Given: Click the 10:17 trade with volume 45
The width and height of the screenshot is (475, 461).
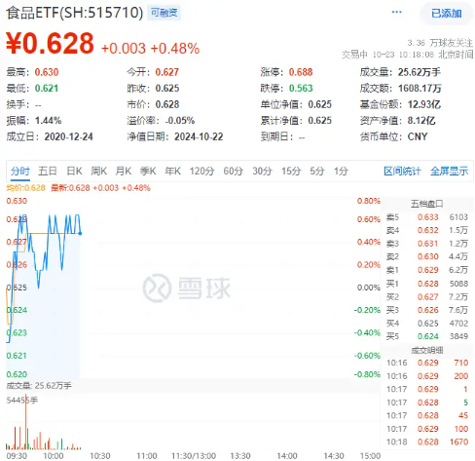Looking at the screenshot, I should pos(427,415).
